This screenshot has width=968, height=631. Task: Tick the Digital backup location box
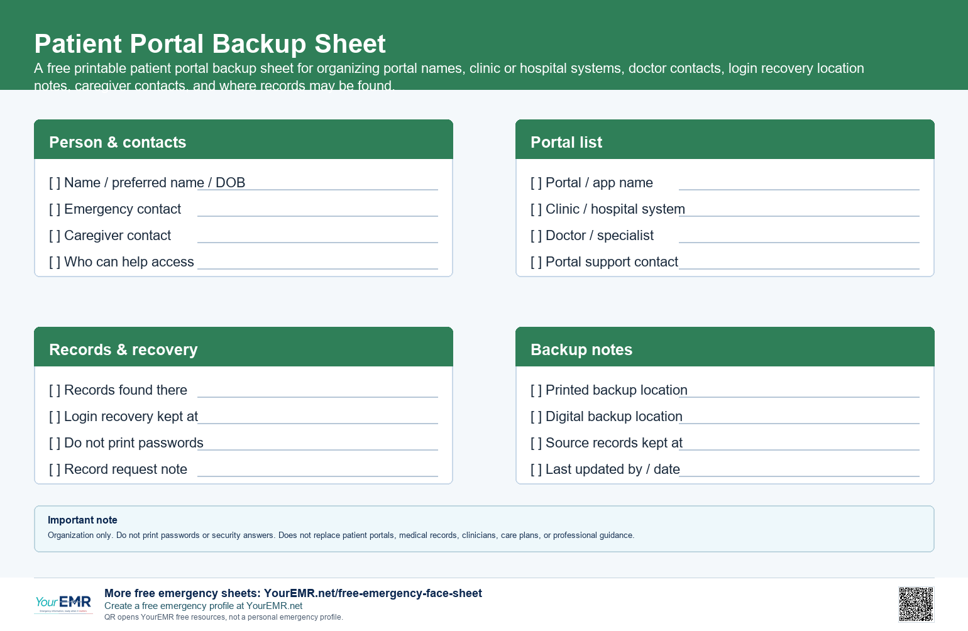click(536, 417)
